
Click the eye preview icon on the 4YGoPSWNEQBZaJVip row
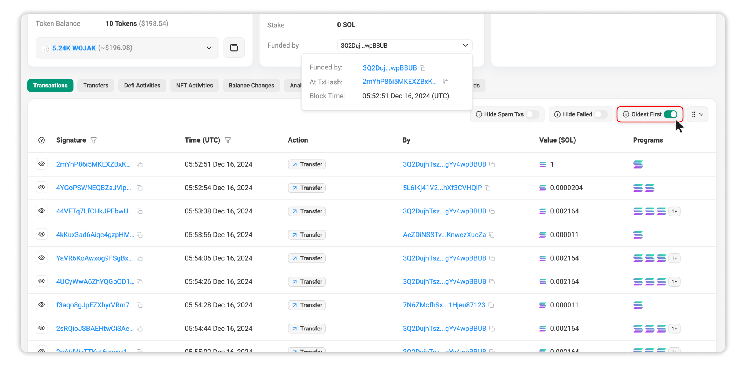(x=41, y=187)
